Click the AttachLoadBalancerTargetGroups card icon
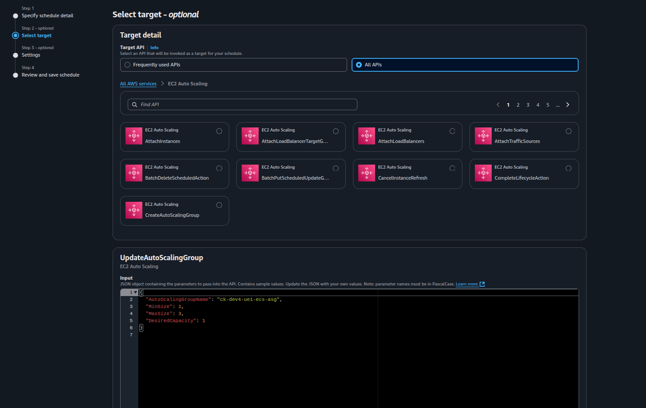The image size is (646, 408). (x=250, y=136)
